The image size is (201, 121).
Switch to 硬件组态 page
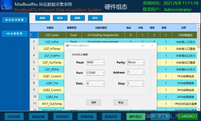[x=136, y=117]
